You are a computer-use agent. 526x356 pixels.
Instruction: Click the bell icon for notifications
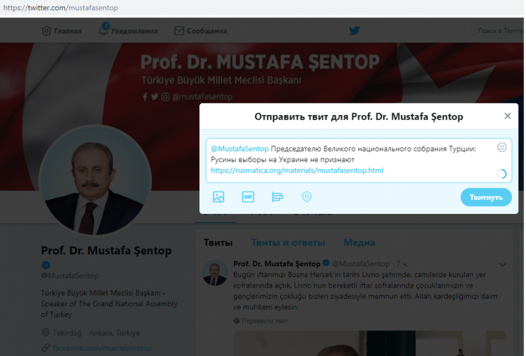(103, 30)
